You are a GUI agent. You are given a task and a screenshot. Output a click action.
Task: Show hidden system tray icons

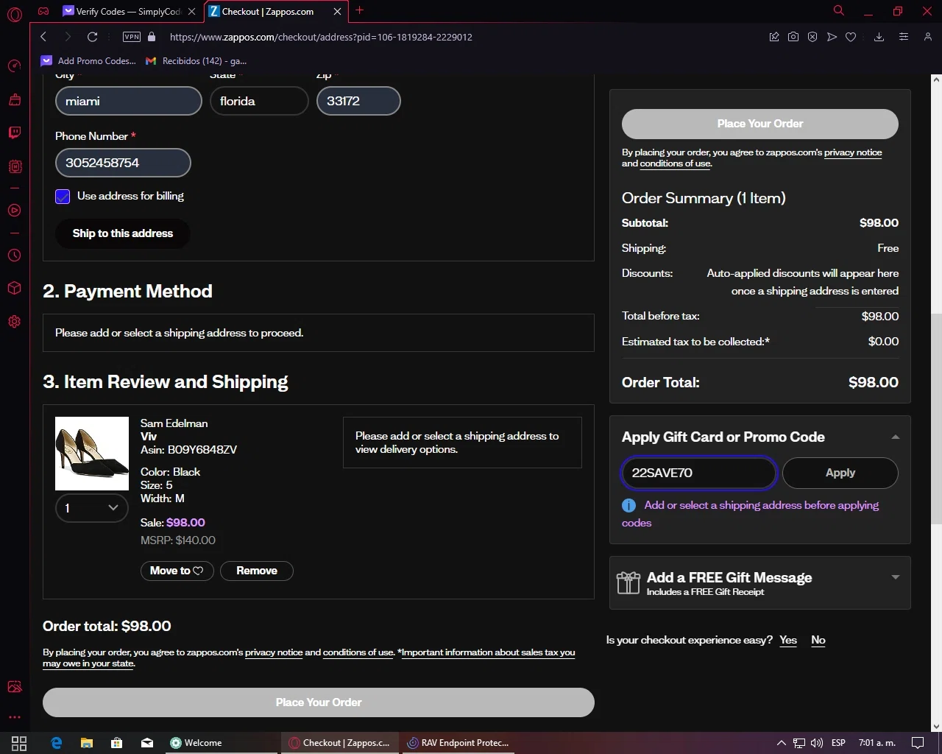point(781,743)
